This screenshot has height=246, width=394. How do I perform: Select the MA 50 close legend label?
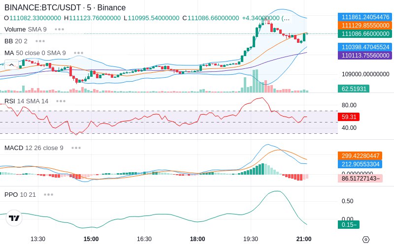[x=35, y=53]
